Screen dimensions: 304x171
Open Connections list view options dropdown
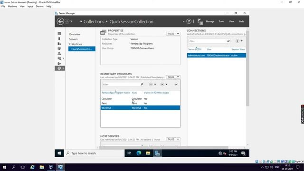pyautogui.click(x=239, y=41)
